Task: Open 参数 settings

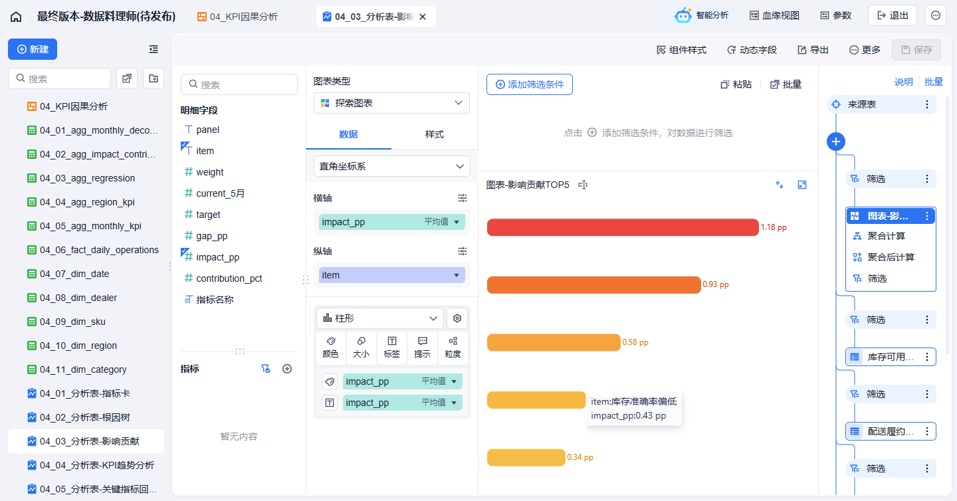Action: tap(835, 15)
